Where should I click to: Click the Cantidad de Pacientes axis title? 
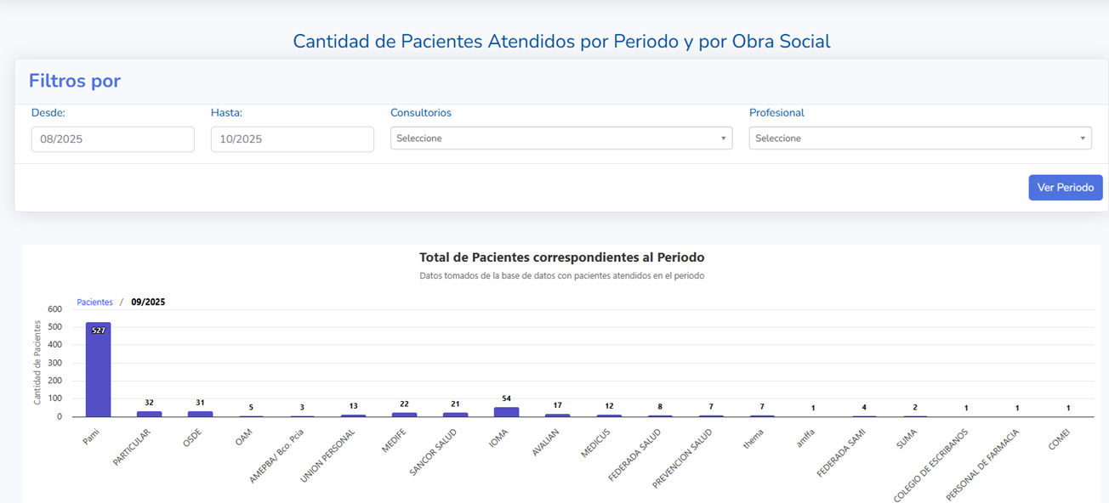pos(36,363)
